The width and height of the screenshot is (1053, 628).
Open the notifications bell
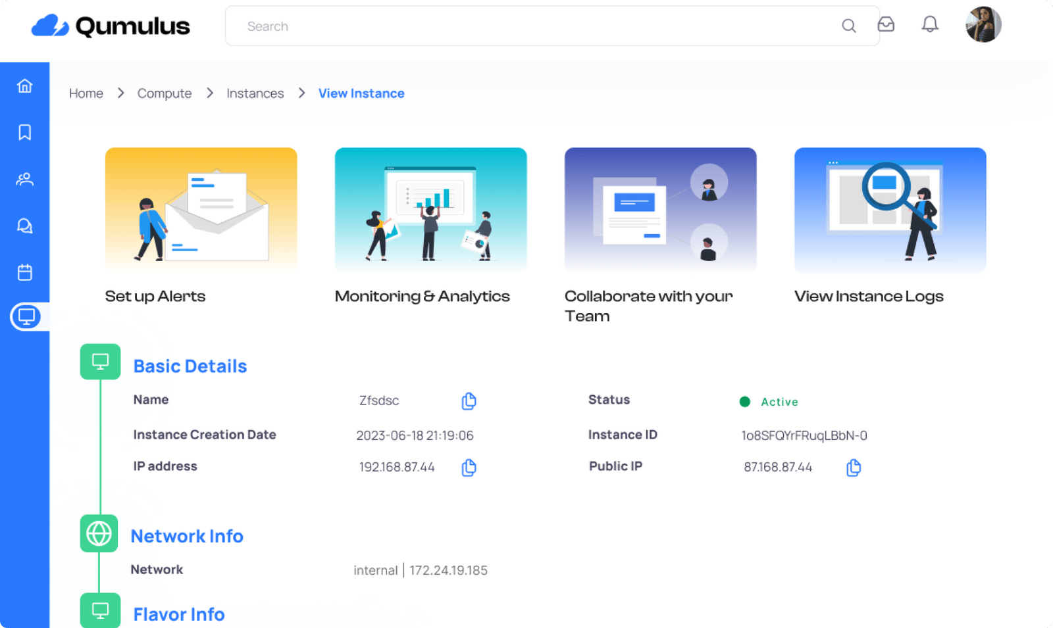click(930, 24)
